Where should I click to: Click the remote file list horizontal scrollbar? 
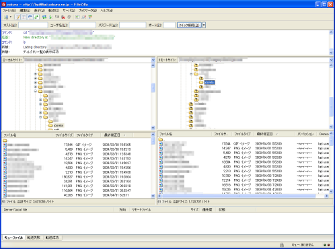(x=239, y=196)
